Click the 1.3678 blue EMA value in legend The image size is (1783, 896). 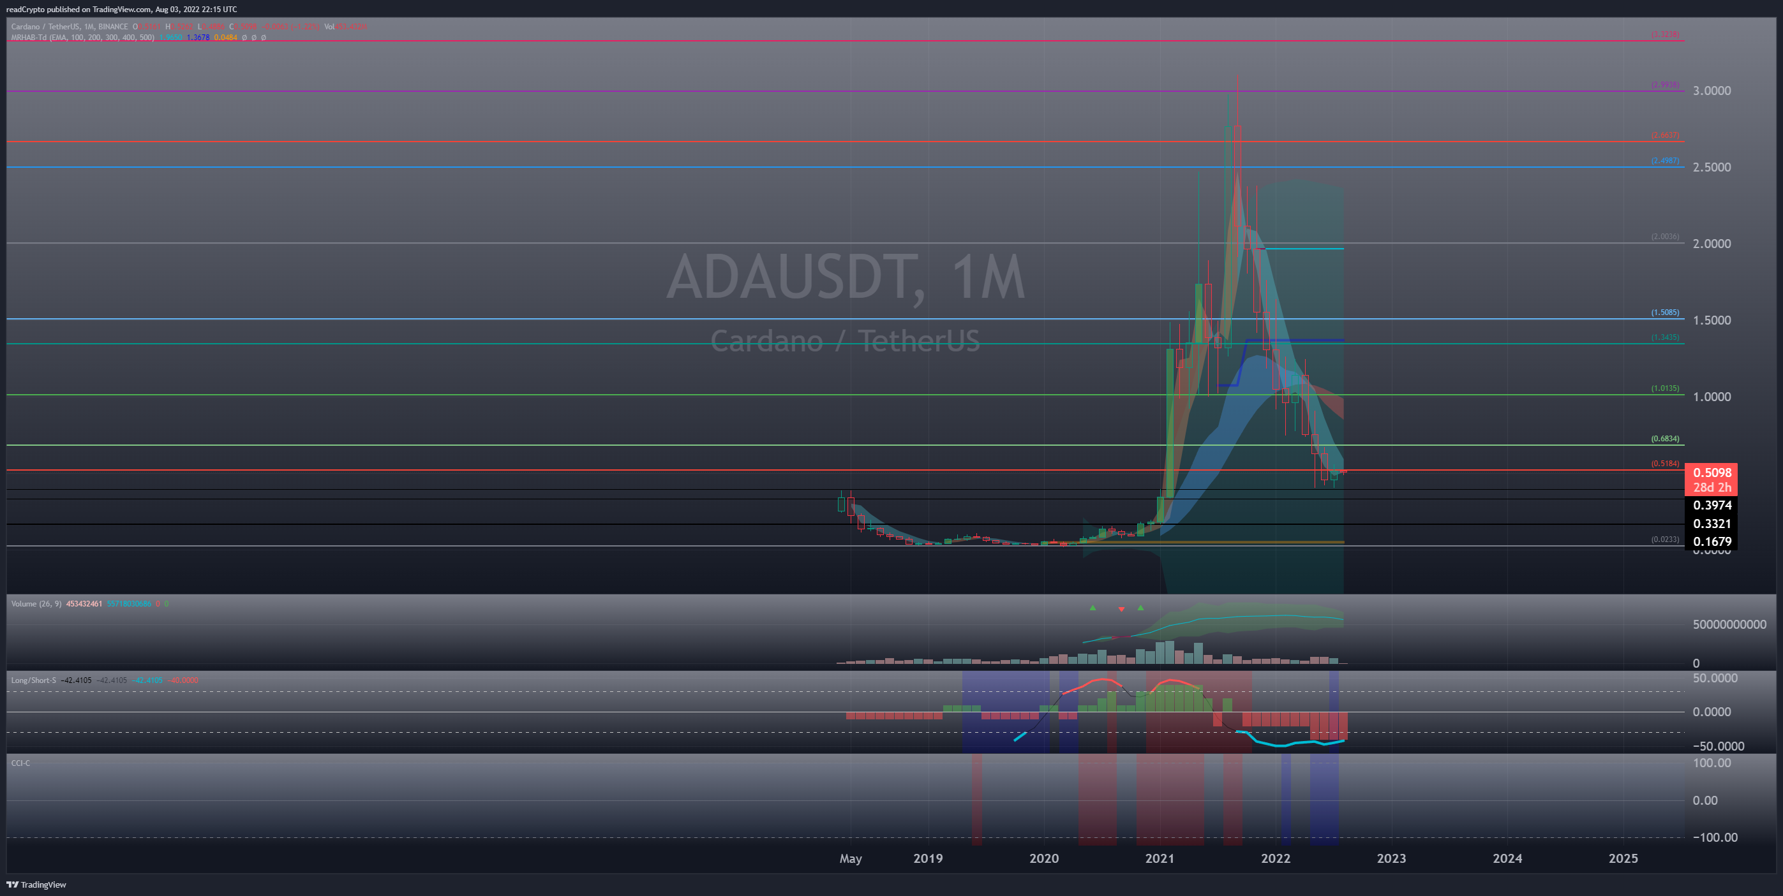coord(198,38)
